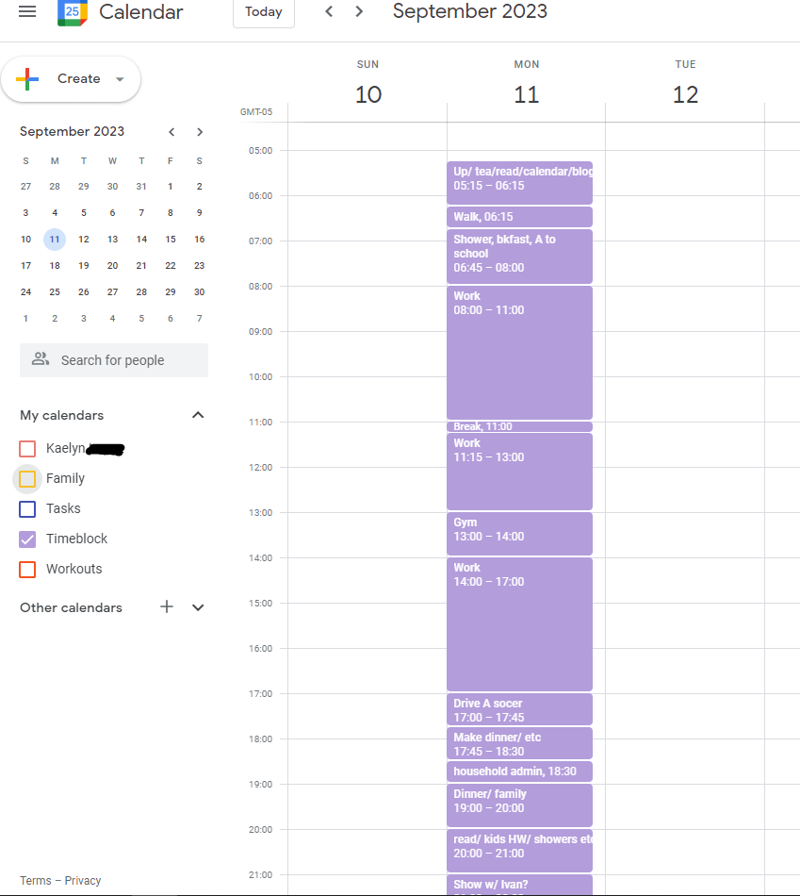
Task: Click the Search for people field
Action: pyautogui.click(x=113, y=360)
